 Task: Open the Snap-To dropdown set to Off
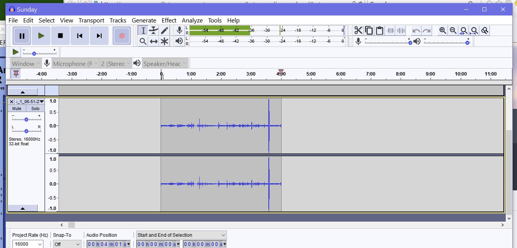pyautogui.click(x=67, y=244)
